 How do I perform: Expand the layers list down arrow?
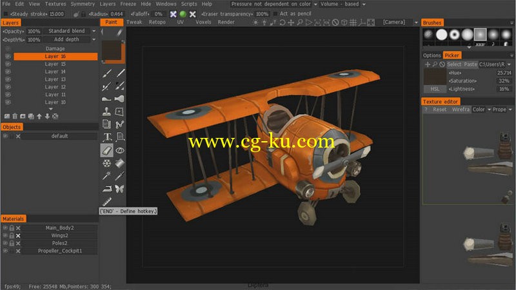tap(50, 108)
